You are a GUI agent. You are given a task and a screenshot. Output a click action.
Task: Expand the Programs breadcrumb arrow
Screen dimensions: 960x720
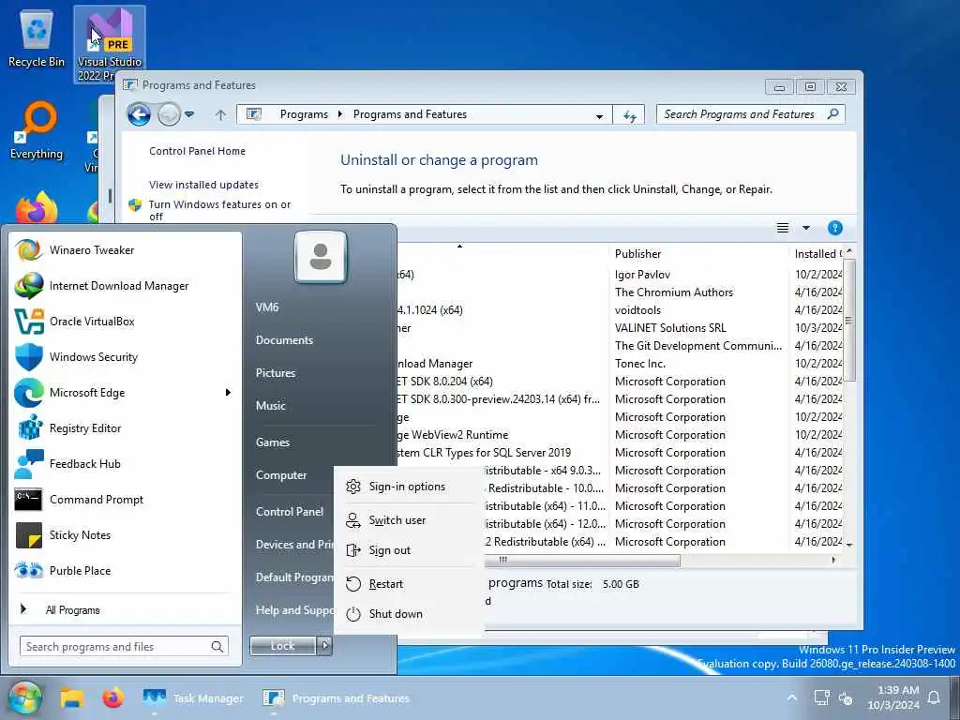coord(340,114)
